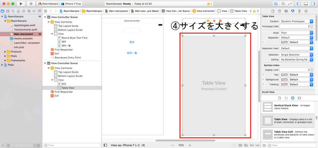The image size is (318, 148).
Task: Stop the running app with Stop button
Action: [31, 4]
